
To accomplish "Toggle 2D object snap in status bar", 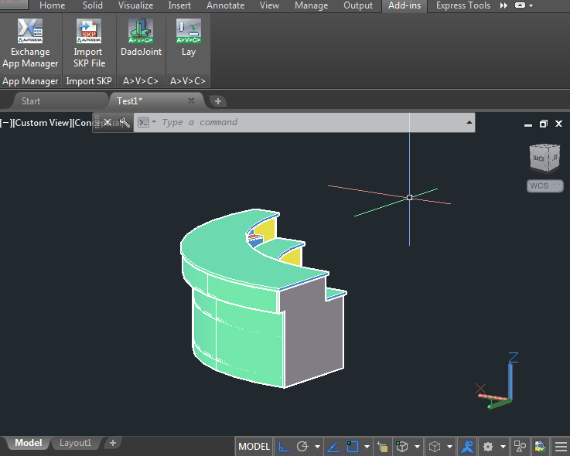I will 353,446.
